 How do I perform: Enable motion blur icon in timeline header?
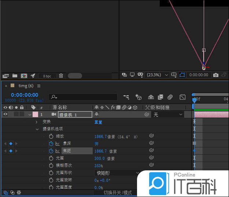170,97
